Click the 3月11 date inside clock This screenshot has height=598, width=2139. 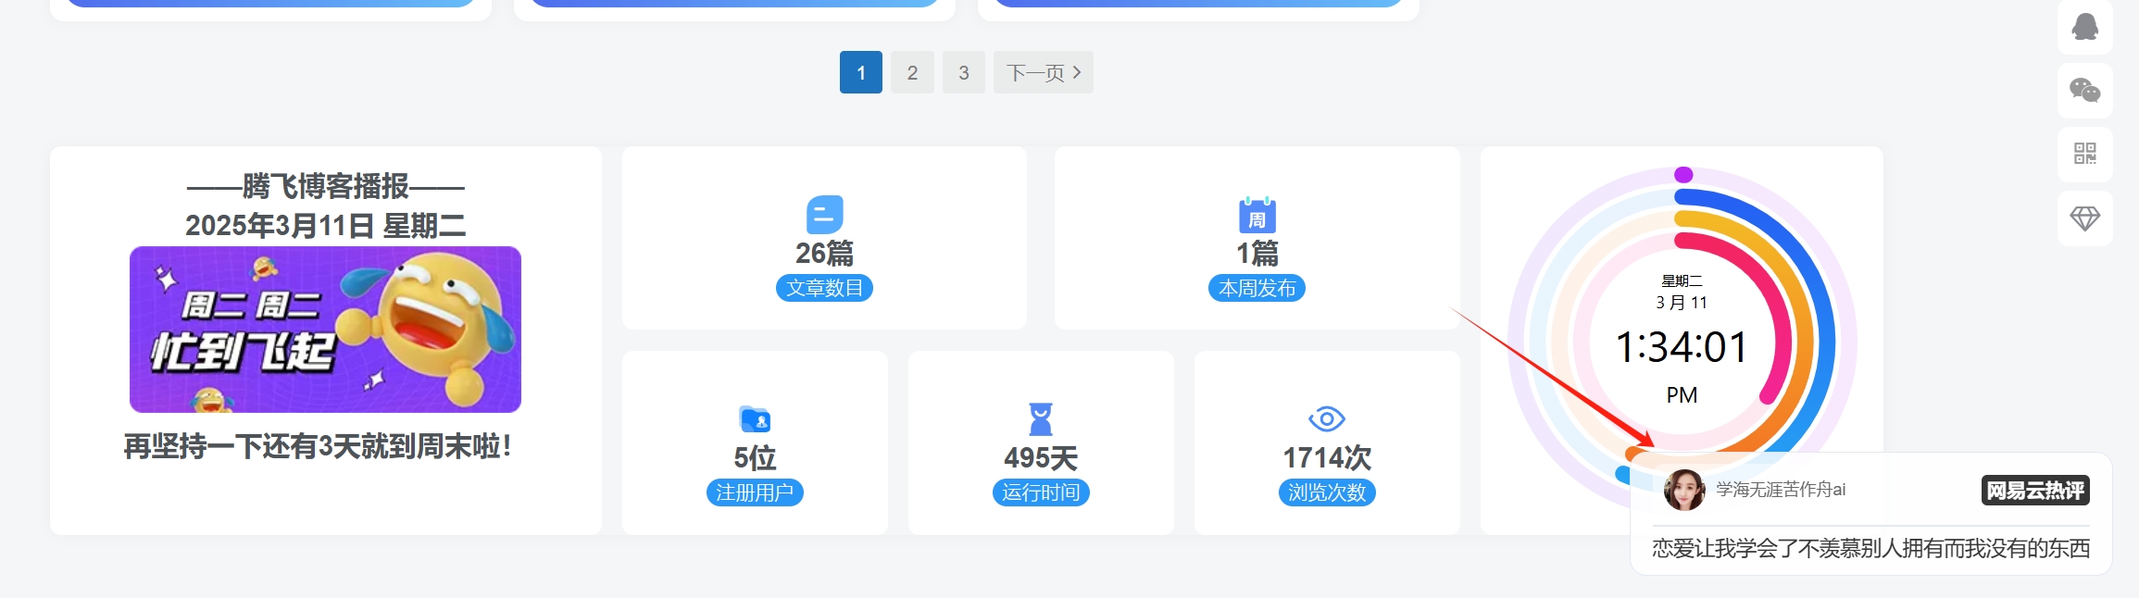click(x=1682, y=303)
